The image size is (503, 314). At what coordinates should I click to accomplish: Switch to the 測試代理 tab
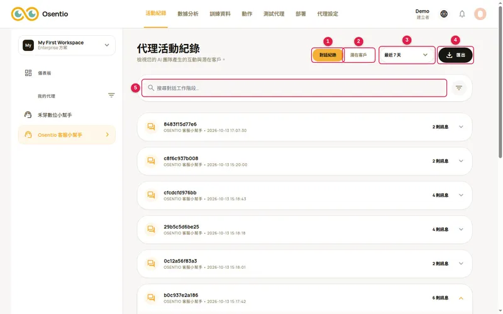[x=274, y=14]
